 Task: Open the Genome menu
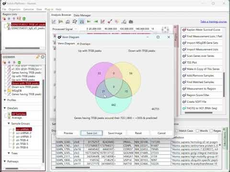28,10
